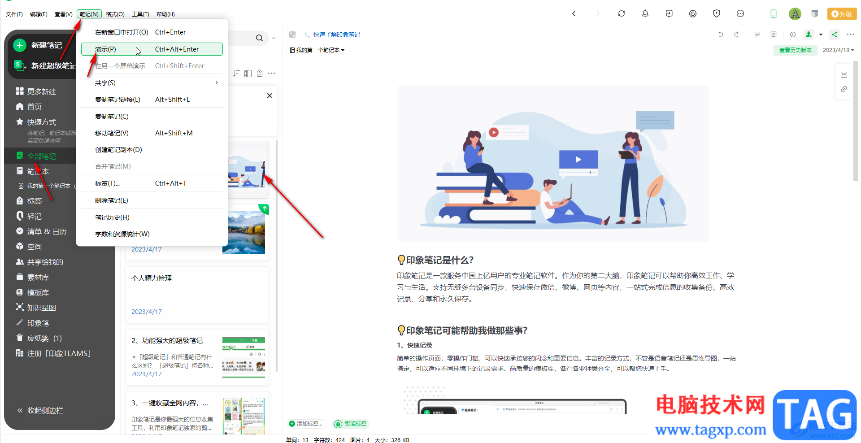Open the 文件(F) menu
The height and width of the screenshot is (443, 861).
pos(14,14)
